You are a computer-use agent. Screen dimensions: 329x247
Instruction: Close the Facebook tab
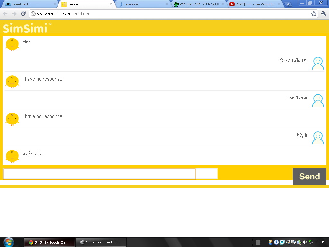tap(167, 4)
